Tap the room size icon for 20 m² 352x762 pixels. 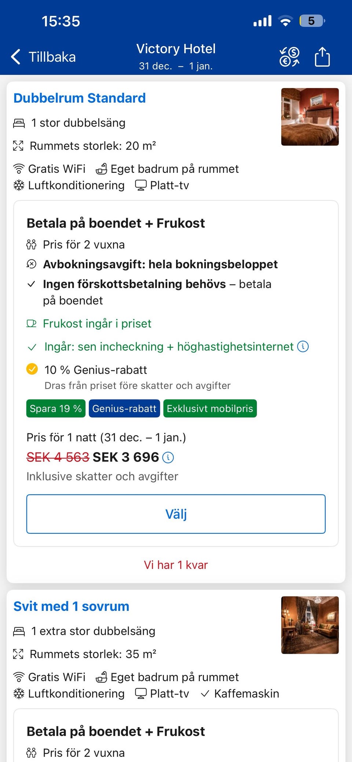[18, 146]
